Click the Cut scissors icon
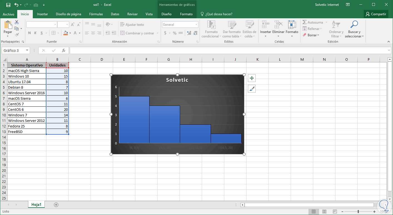This screenshot has height=215, width=393. pyautogui.click(x=17, y=22)
